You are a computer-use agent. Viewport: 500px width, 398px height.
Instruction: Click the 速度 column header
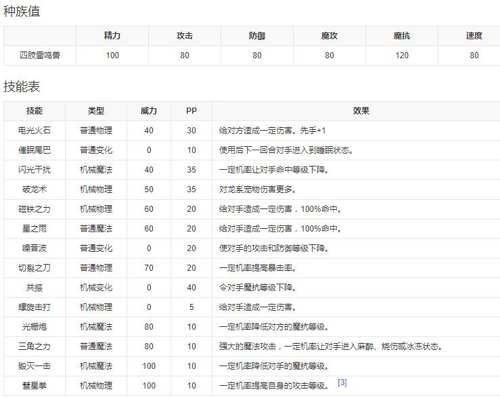tap(474, 36)
